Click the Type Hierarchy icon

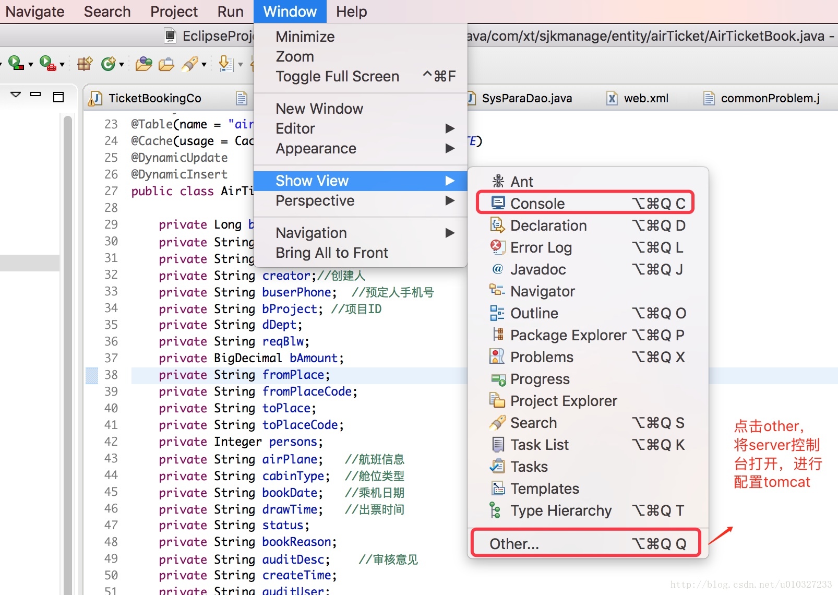click(495, 510)
